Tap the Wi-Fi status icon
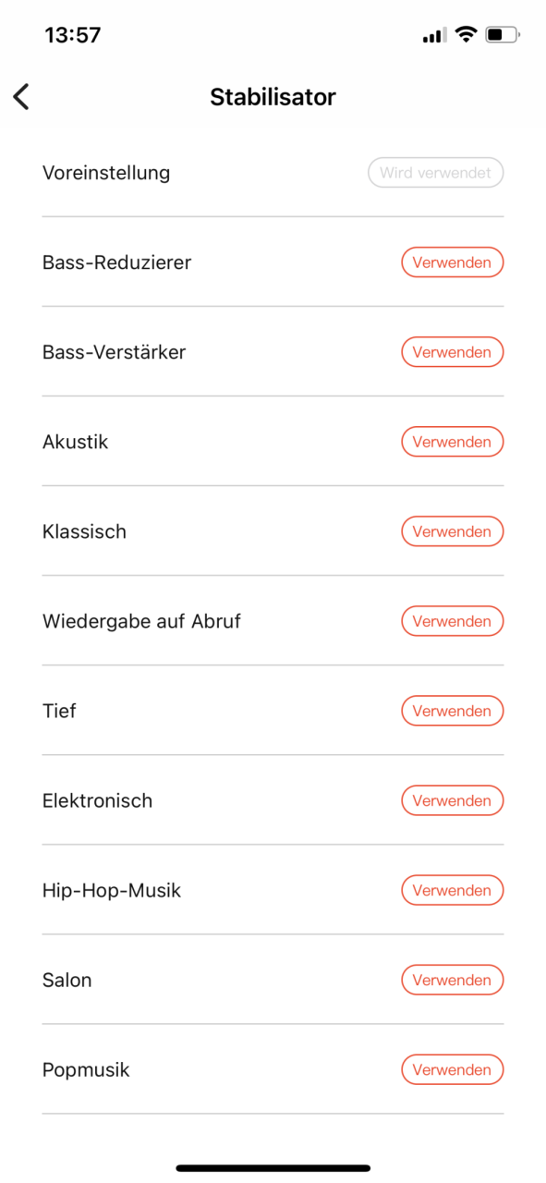This screenshot has height=1183, width=546. (x=466, y=35)
